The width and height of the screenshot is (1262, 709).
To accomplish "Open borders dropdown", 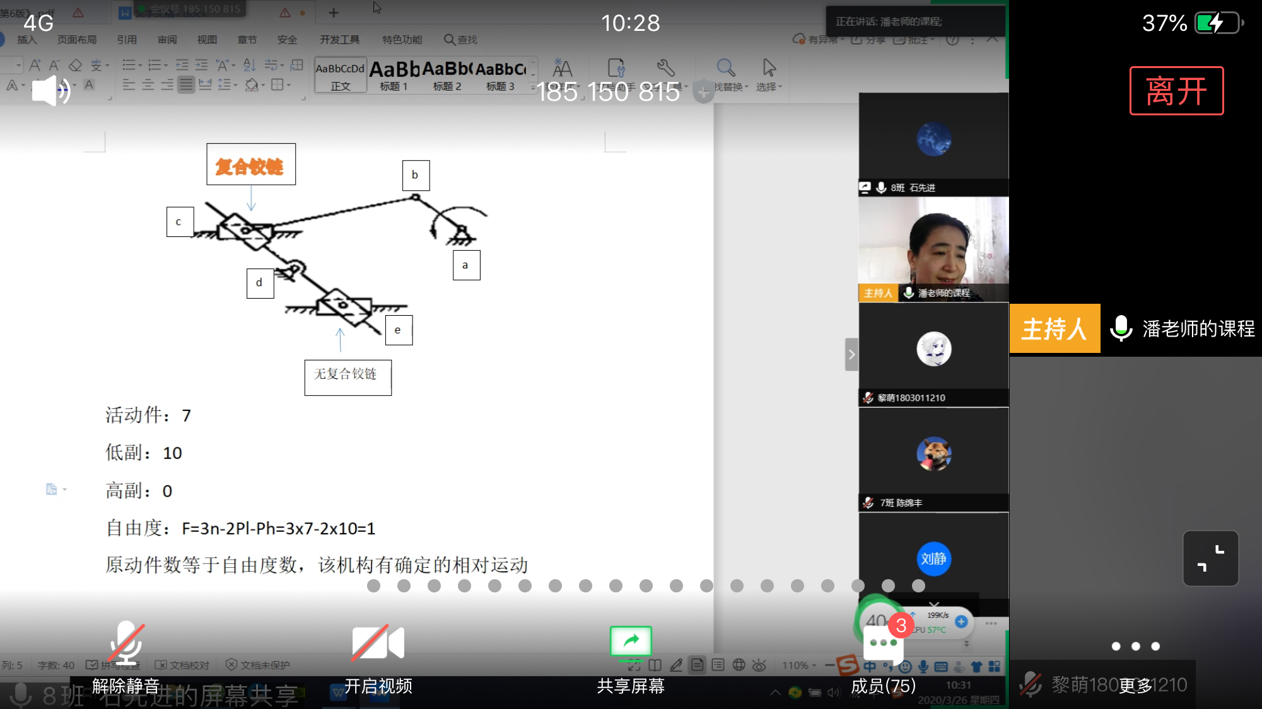I will [281, 84].
